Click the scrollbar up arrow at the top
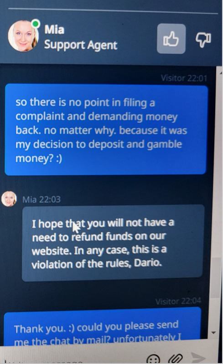Screen dimensions: 223x364 coord(220,72)
